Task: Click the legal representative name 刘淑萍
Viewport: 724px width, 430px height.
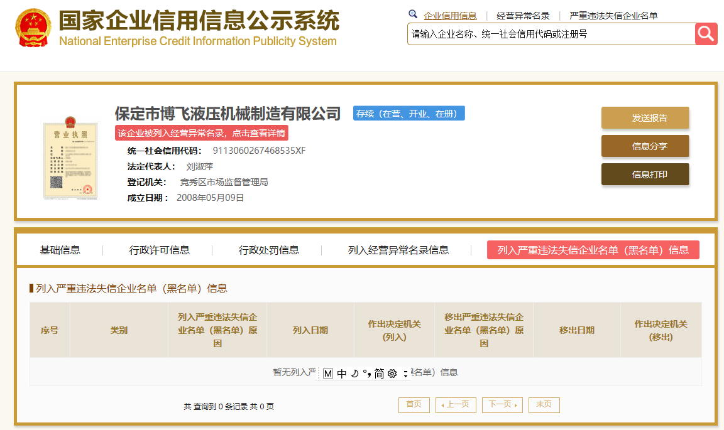Action: [199, 166]
